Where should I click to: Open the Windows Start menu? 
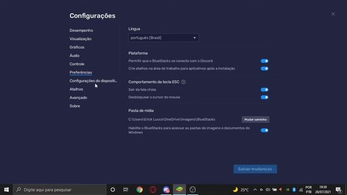point(7,190)
